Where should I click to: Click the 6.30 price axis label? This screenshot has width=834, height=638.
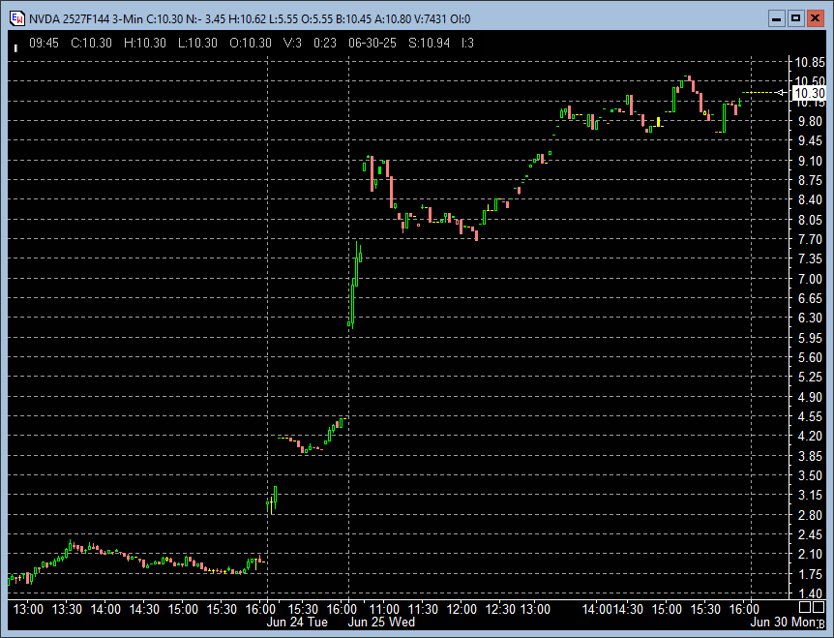click(810, 318)
